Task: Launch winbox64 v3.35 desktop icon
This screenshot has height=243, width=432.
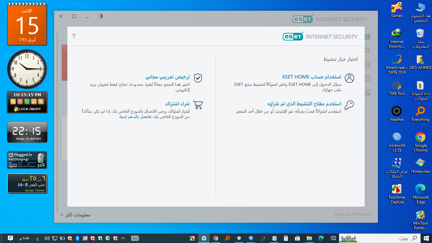Action: (x=397, y=142)
